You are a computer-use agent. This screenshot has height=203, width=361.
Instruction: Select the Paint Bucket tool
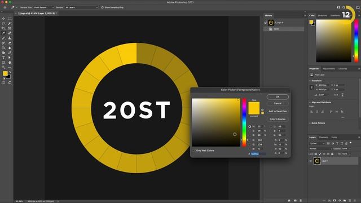pyautogui.click(x=3, y=48)
